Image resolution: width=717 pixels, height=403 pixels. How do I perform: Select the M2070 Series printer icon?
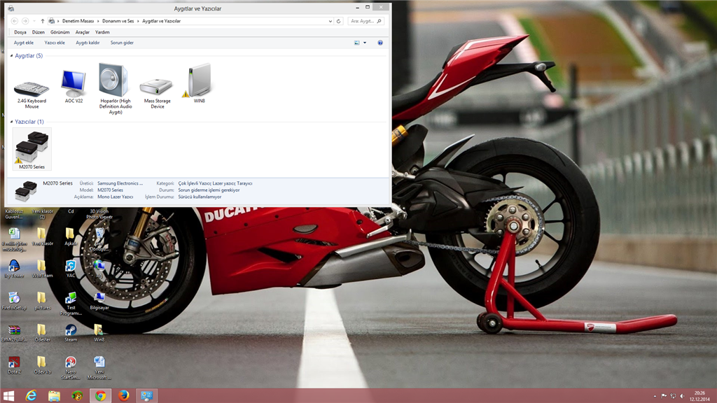[x=32, y=149]
